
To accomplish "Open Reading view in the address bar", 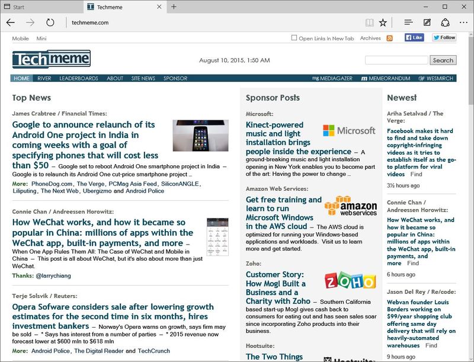I will [x=370, y=23].
